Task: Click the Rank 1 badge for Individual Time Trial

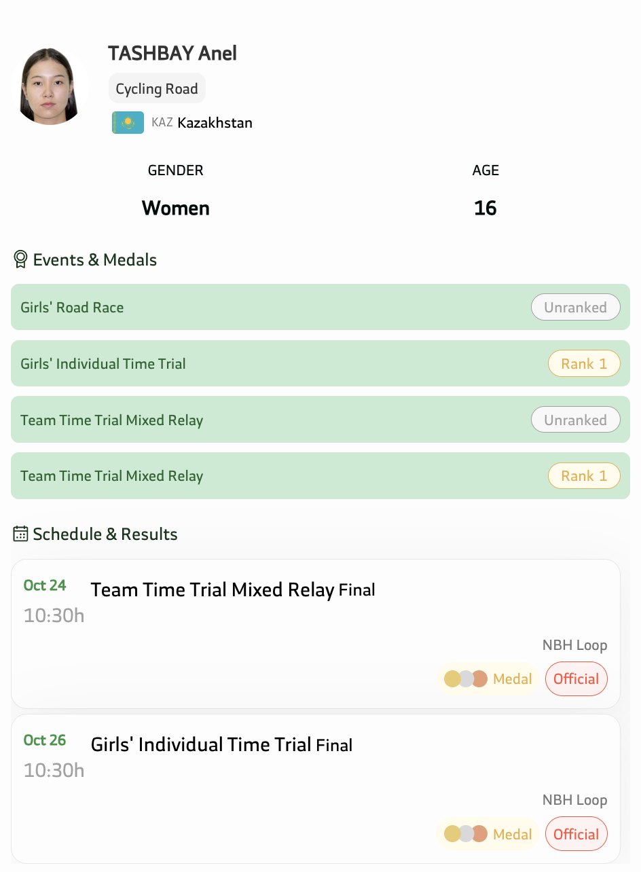Action: point(584,363)
